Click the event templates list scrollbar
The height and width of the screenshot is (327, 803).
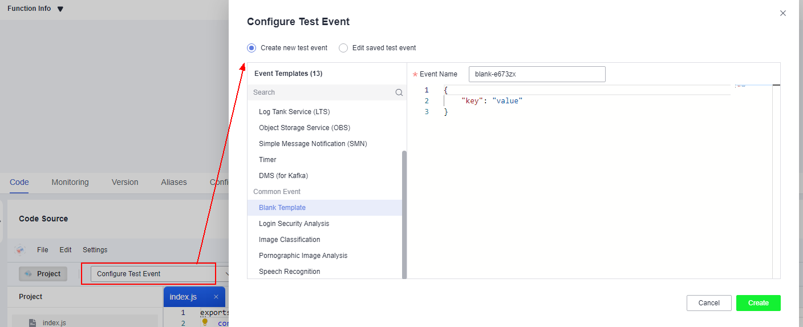404,215
